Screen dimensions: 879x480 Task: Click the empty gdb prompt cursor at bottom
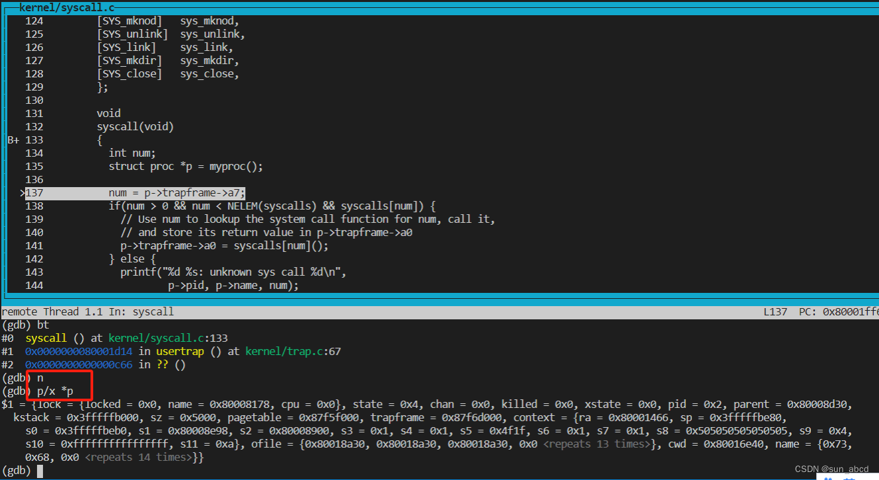point(40,471)
